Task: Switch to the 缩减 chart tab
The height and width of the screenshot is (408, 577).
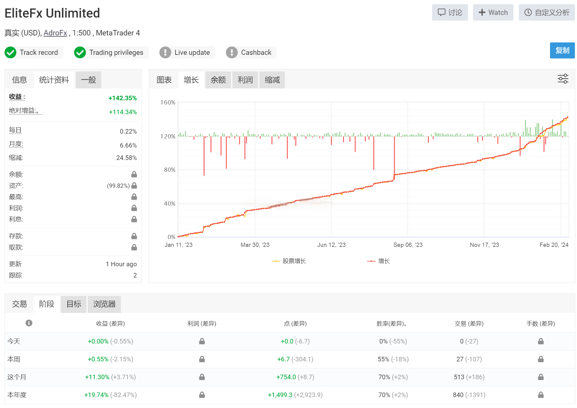Action: (x=272, y=80)
